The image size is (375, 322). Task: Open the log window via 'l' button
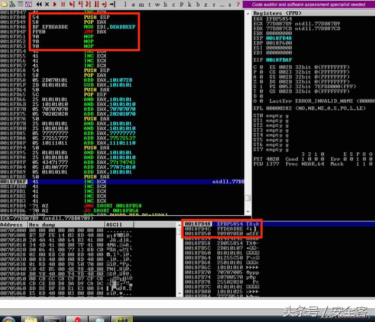tap(125, 4)
